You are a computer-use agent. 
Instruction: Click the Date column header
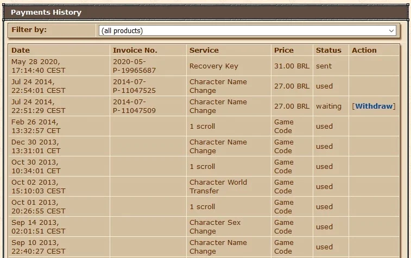[21, 51]
